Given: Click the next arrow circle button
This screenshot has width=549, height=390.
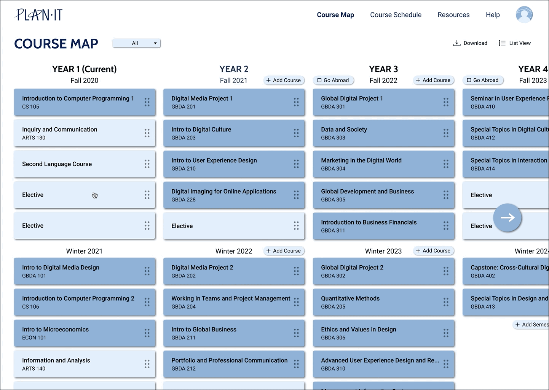Looking at the screenshot, I should [x=507, y=217].
